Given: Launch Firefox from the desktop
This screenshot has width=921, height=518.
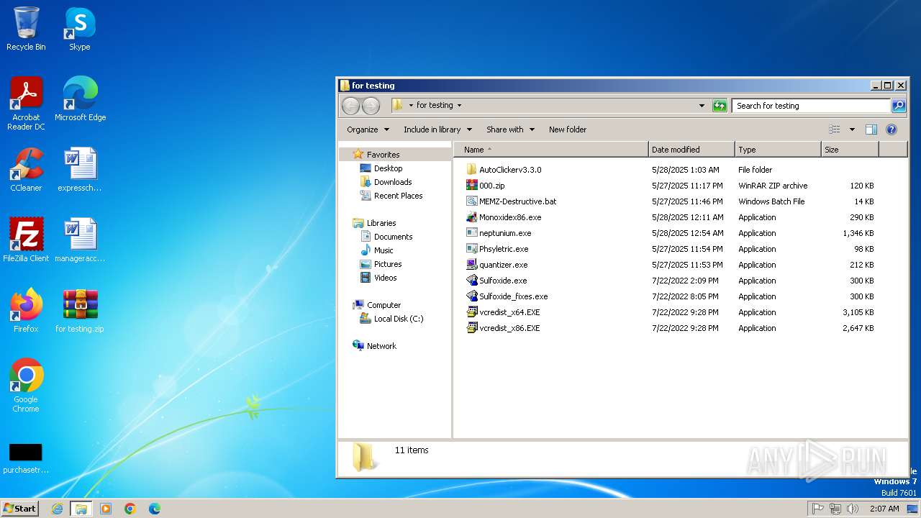Looking at the screenshot, I should coord(26,311).
